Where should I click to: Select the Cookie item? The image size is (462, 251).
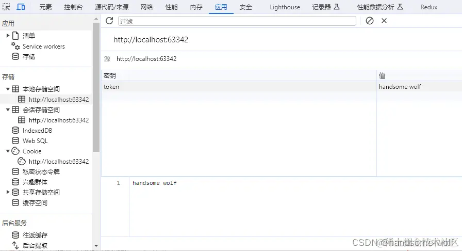pyautogui.click(x=32, y=151)
